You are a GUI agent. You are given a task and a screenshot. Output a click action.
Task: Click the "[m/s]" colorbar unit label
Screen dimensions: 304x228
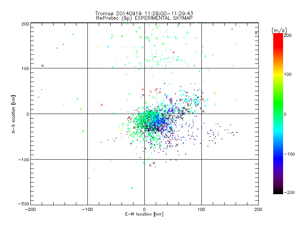click(279, 30)
